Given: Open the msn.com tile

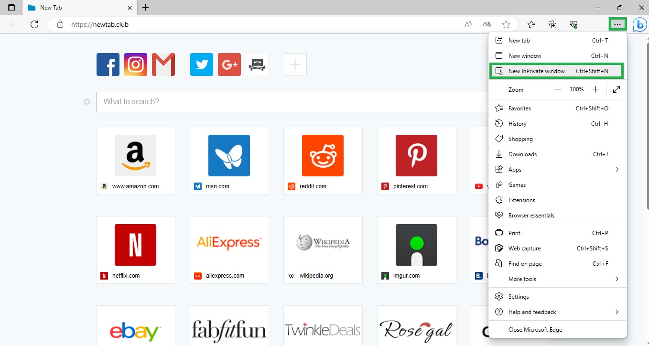Looking at the screenshot, I should [x=229, y=161].
